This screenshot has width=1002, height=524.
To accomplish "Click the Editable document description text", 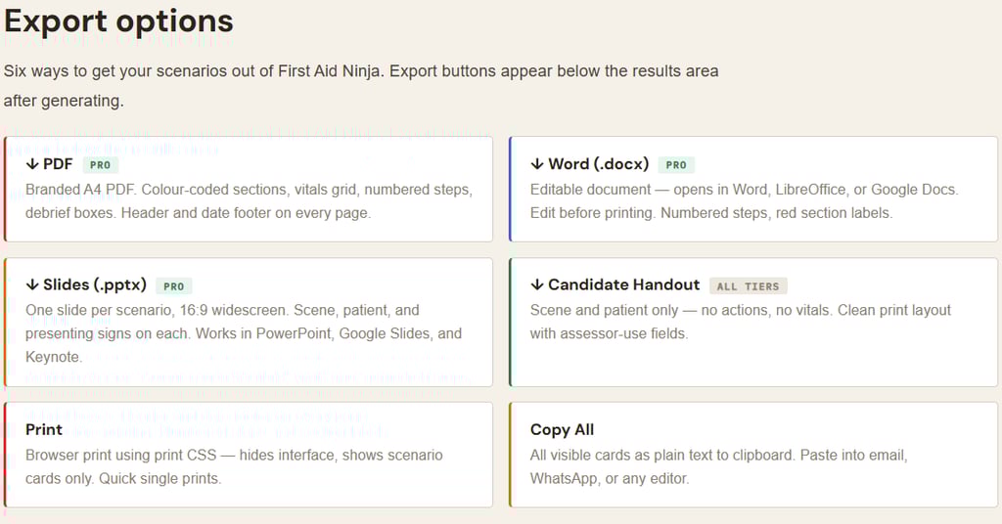I will [744, 200].
